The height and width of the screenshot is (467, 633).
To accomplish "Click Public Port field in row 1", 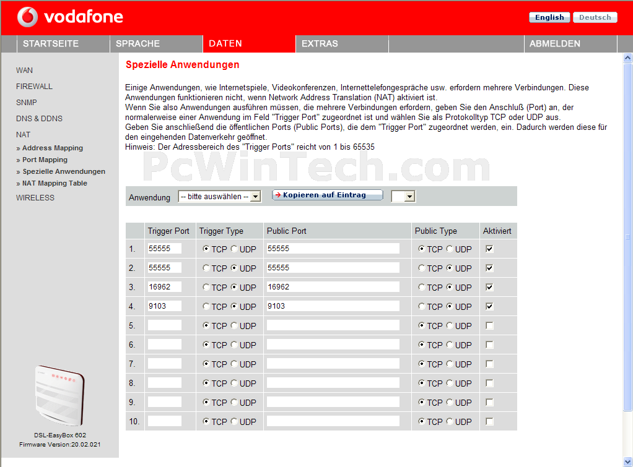I will pos(333,249).
